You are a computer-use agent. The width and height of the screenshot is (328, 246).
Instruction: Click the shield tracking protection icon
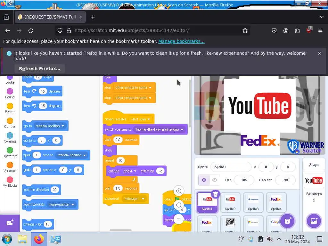point(60,30)
